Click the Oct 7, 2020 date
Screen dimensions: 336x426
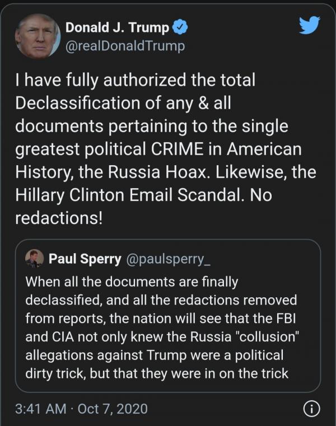coord(113,409)
